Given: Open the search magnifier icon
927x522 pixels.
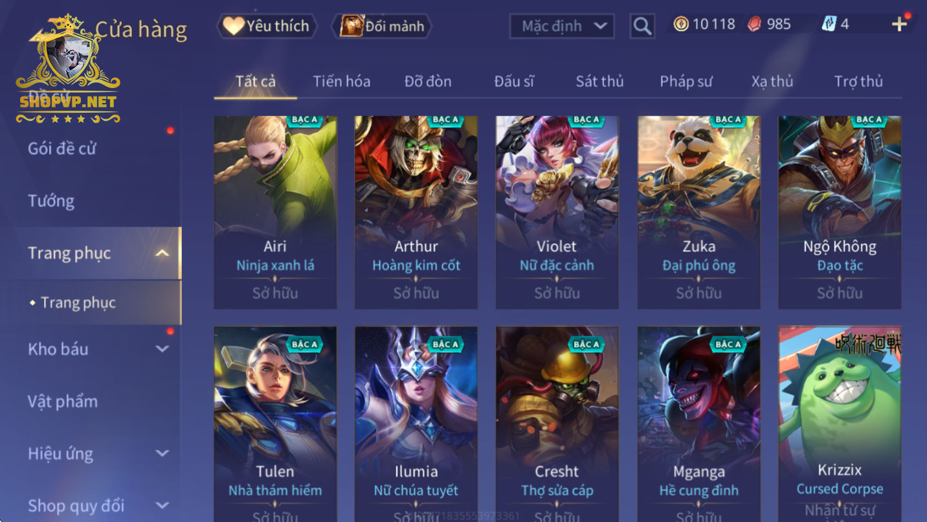Looking at the screenshot, I should (642, 26).
